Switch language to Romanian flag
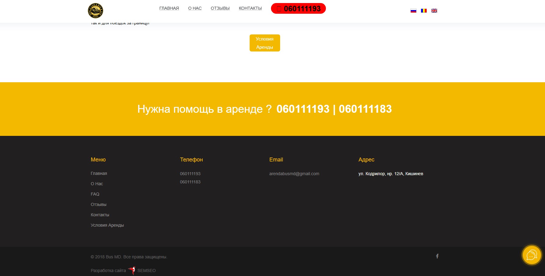545x276 pixels. pyautogui.click(x=424, y=11)
